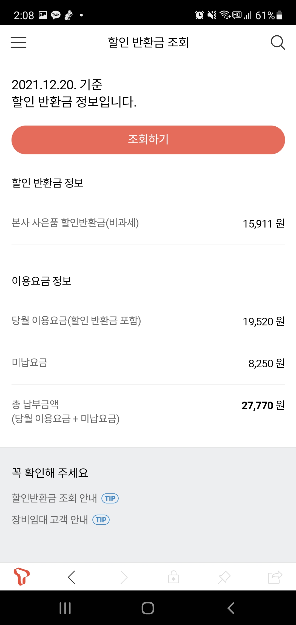This screenshot has width=296, height=625.
Task: Open TIP for 장비임대 고객 안내
Action: coord(101,520)
